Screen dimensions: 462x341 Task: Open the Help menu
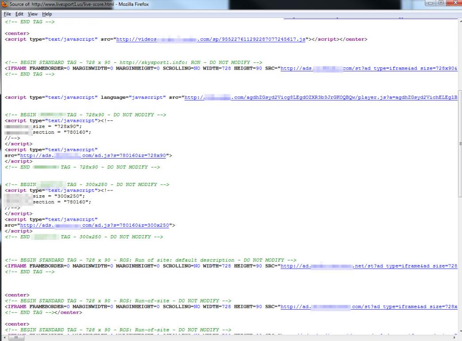47,14
